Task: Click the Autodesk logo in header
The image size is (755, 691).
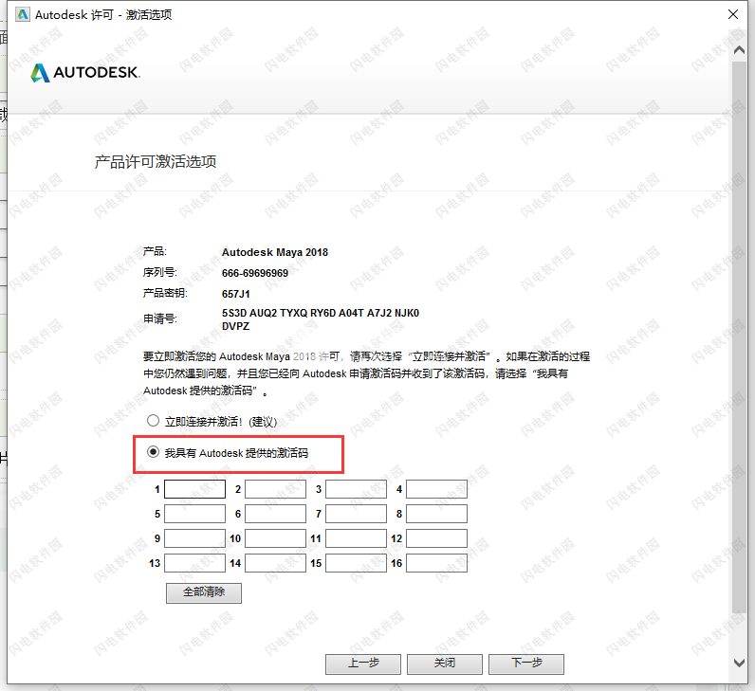Action: point(85,73)
